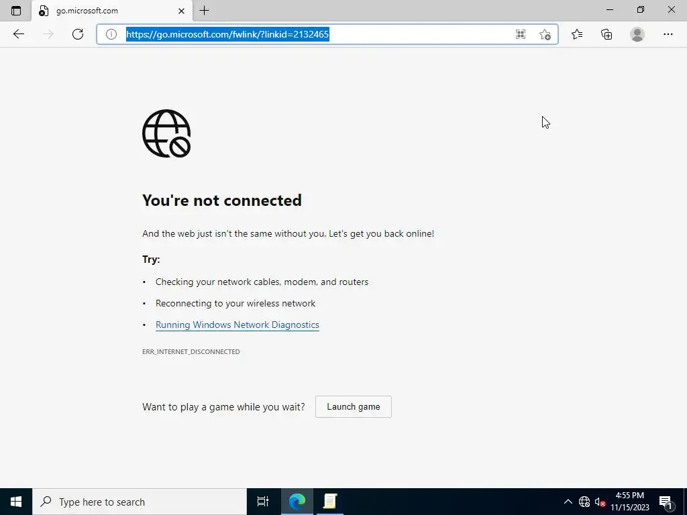Viewport: 687px width, 515px height.
Task: Click Reconnecting to your wireless network text
Action: (x=235, y=304)
